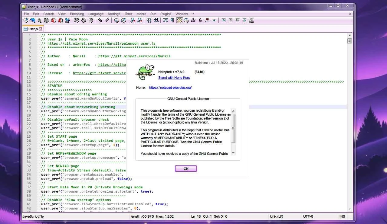Select the user.js document tab
387x224 pixels.
[33, 29]
